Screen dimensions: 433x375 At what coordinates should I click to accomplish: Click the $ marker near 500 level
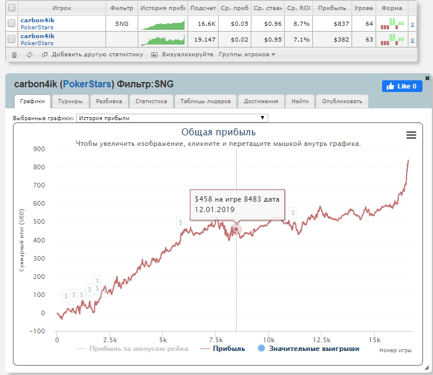180,223
